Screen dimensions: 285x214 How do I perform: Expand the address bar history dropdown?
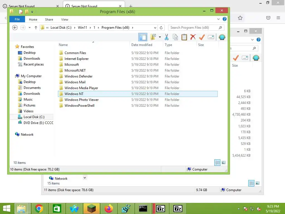(x=155, y=28)
